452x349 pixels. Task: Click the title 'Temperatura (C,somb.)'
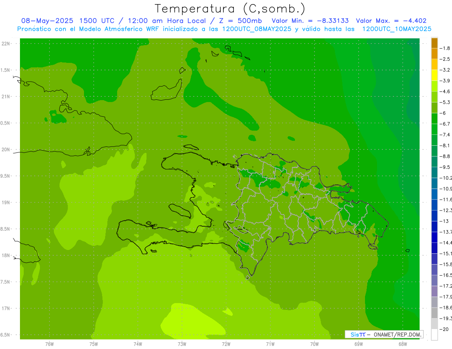(230, 9)
